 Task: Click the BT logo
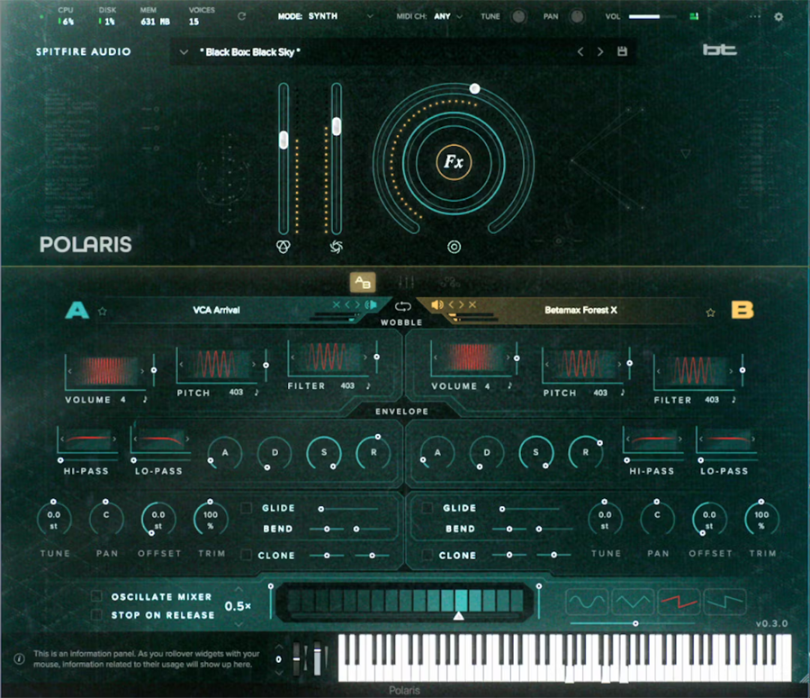point(720,50)
